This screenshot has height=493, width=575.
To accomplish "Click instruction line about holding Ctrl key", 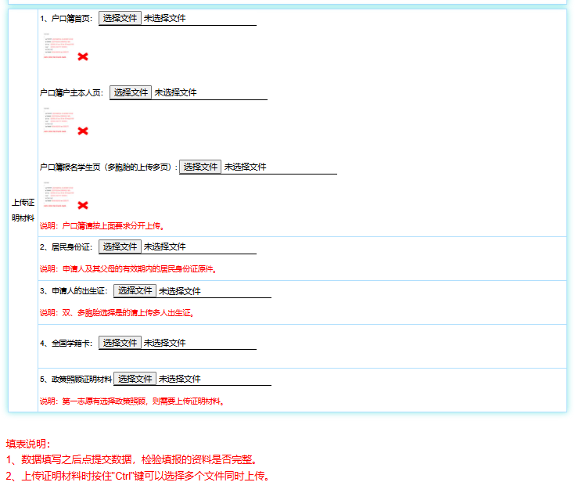I will click(138, 476).
